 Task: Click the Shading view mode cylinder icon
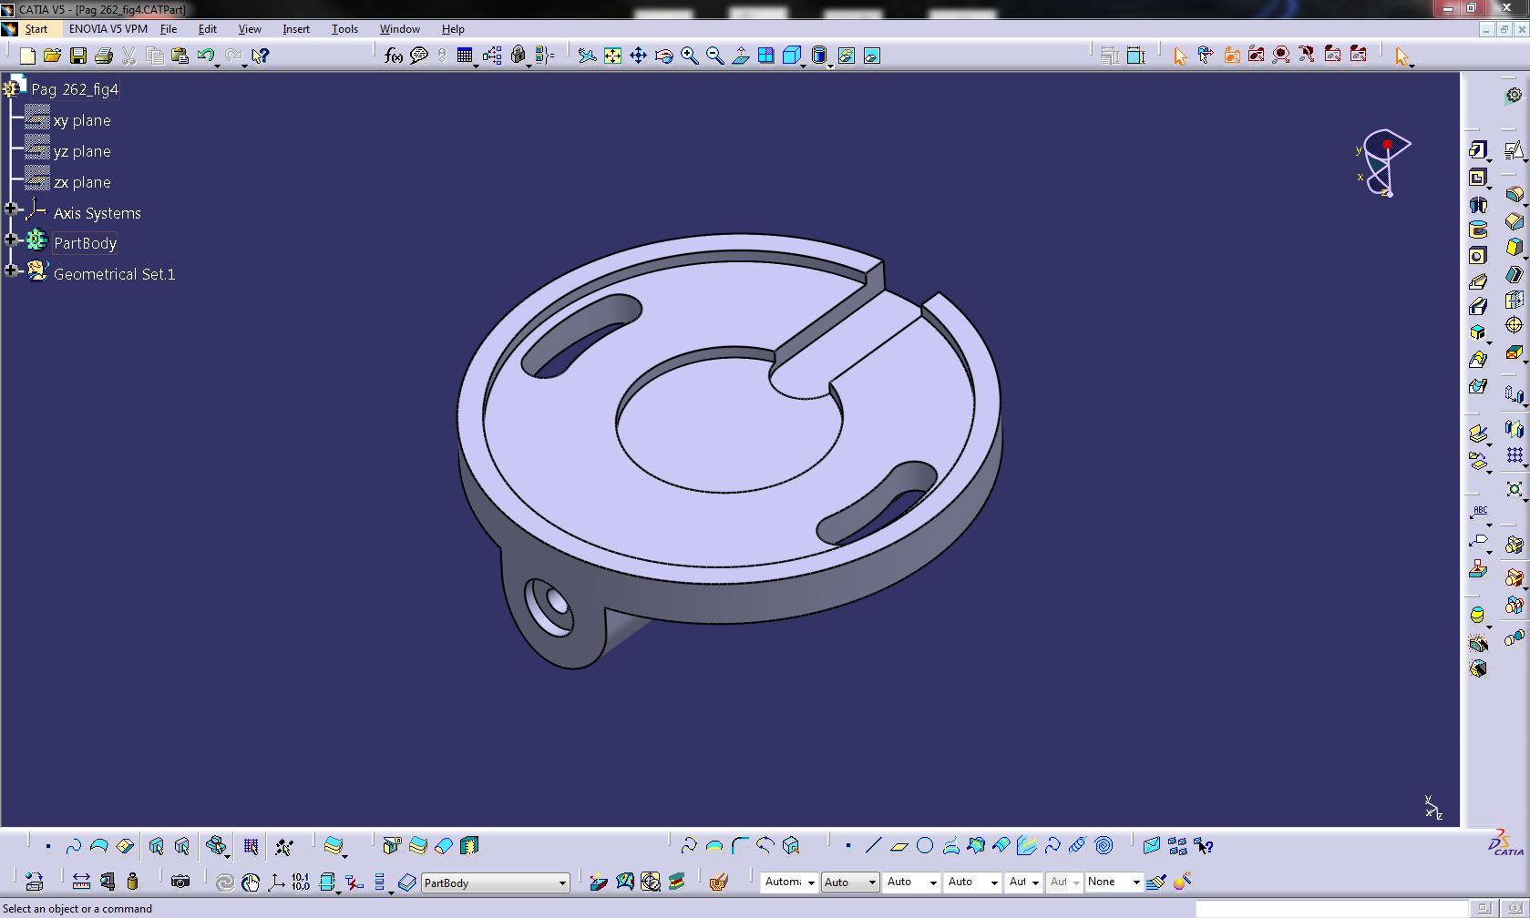(818, 56)
